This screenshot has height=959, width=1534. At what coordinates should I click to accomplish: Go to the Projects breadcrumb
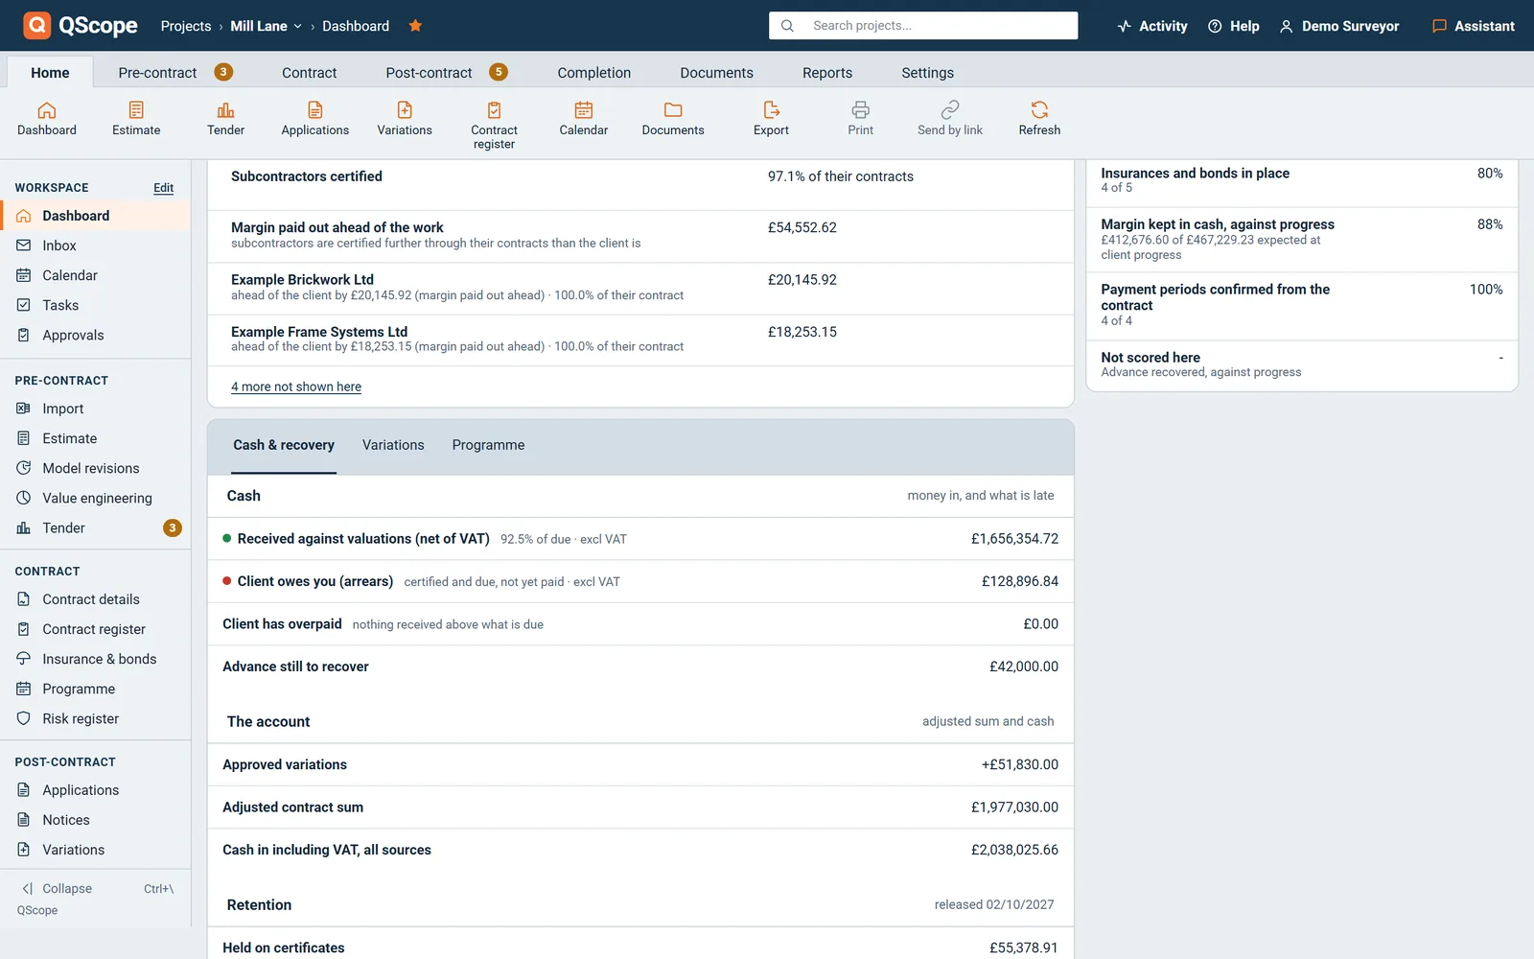pos(186,26)
